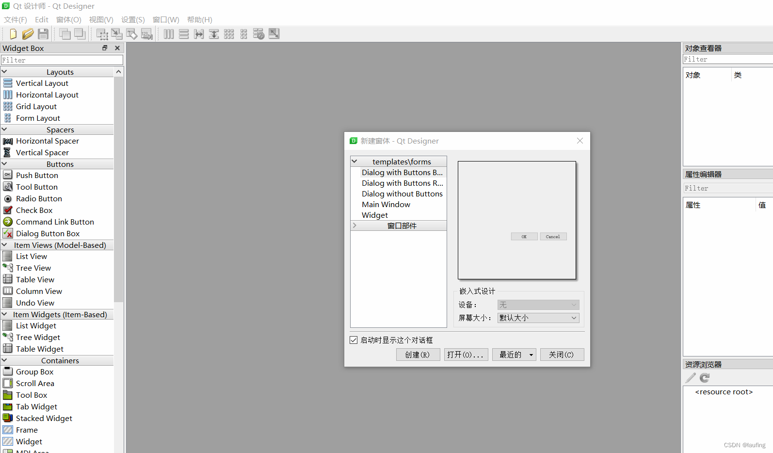Click the Lay Out in Form Layout icon

[x=244, y=34]
